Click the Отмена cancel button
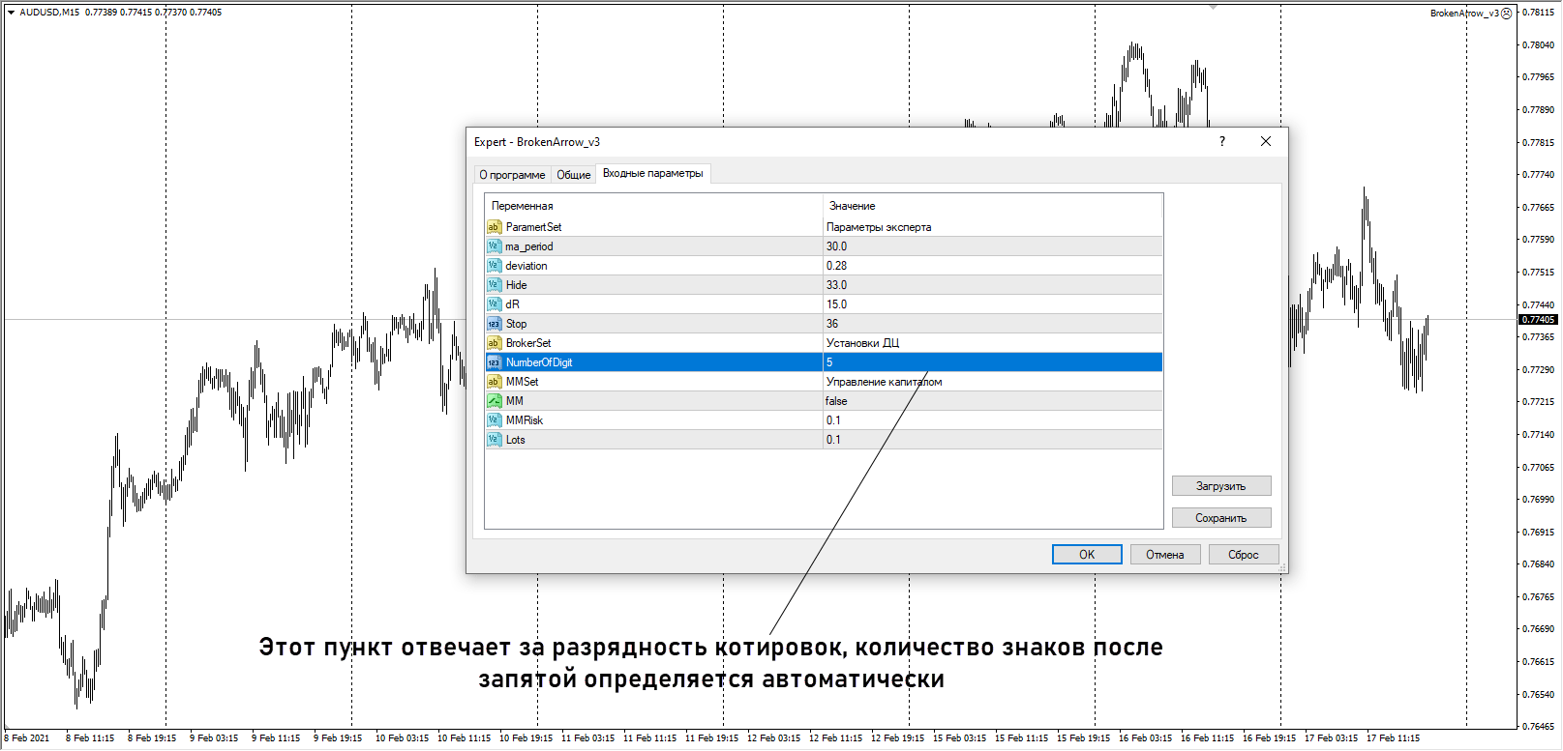 tap(1164, 555)
